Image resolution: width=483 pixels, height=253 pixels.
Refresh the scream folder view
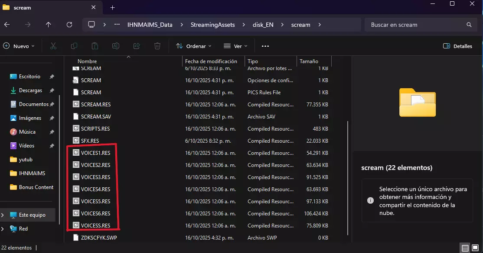69,25
